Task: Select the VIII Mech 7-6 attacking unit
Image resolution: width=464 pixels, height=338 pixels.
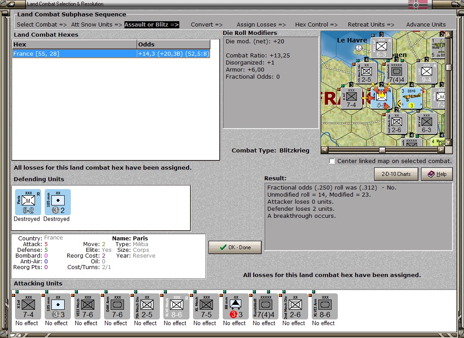Action: [88, 307]
